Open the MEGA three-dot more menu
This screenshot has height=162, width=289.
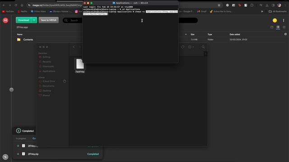click(x=284, y=20)
